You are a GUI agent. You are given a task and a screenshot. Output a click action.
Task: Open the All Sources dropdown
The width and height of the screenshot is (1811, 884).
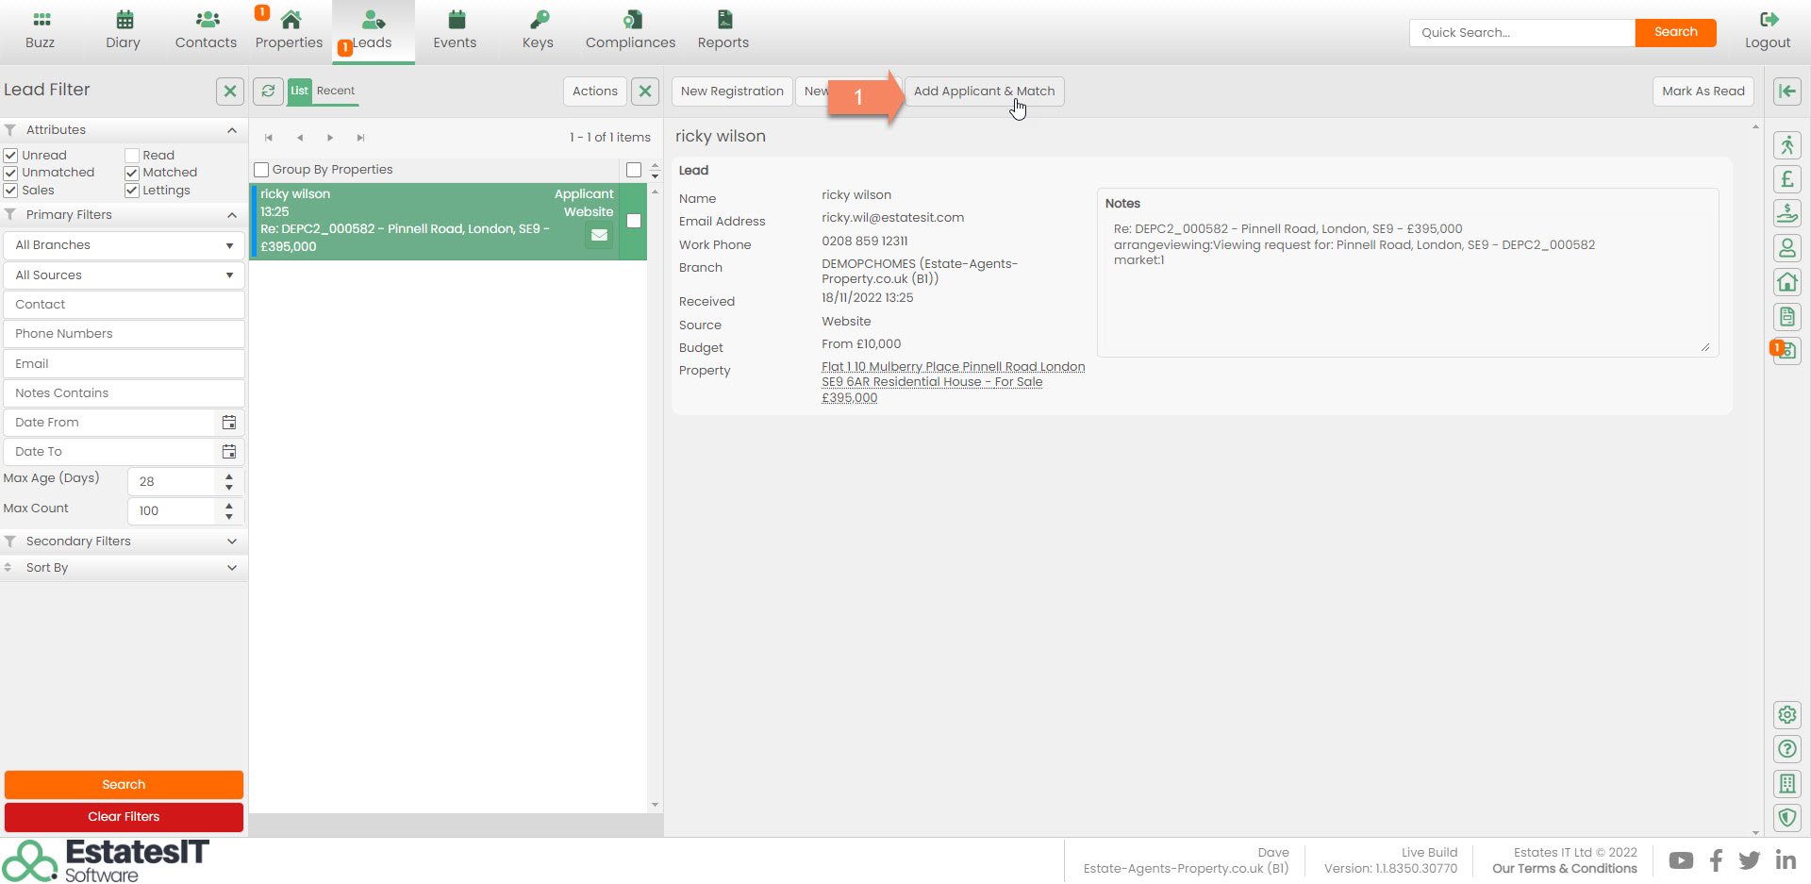(x=124, y=275)
